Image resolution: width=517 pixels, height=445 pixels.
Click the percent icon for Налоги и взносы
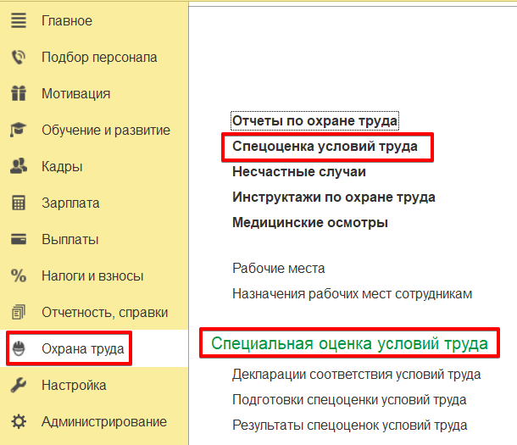(x=19, y=275)
